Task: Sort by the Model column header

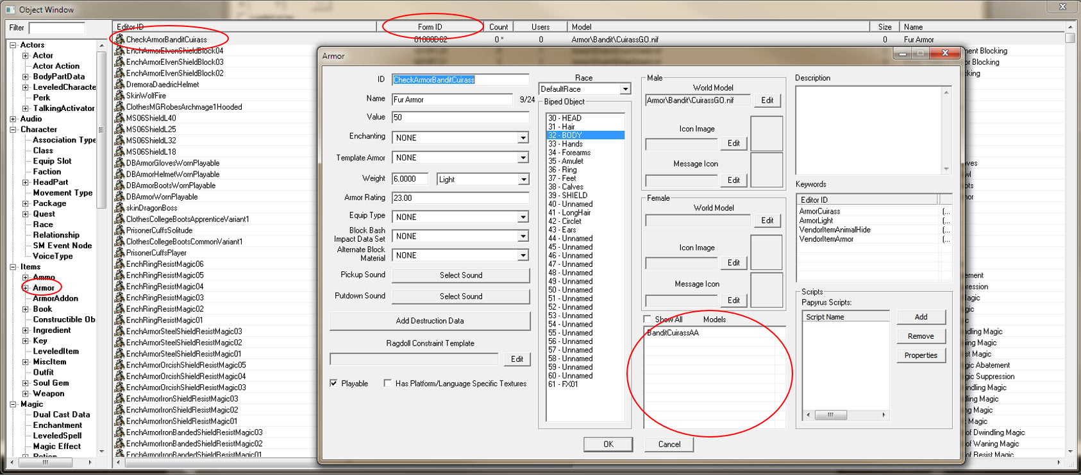Action: [719, 27]
